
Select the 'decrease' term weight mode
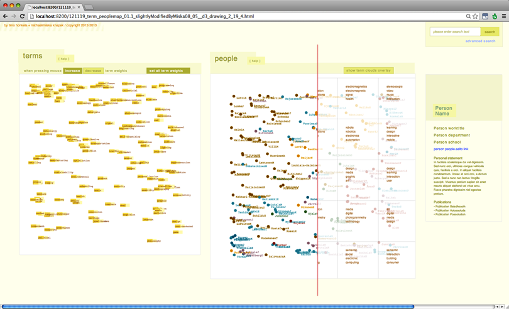(93, 71)
